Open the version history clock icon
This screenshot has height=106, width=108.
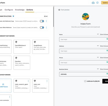click(x=97, y=3)
